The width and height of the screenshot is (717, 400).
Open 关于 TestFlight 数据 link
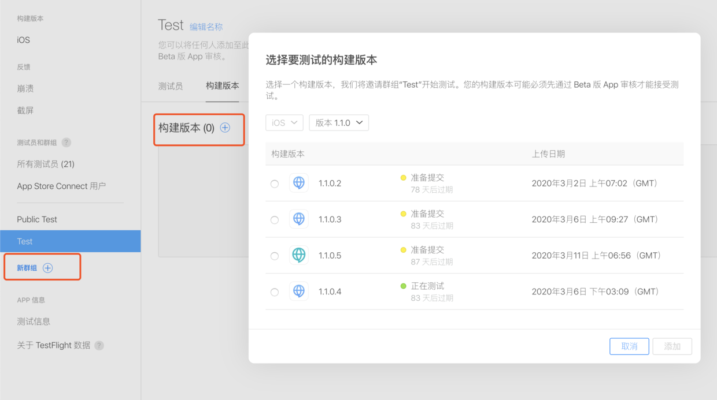[54, 345]
